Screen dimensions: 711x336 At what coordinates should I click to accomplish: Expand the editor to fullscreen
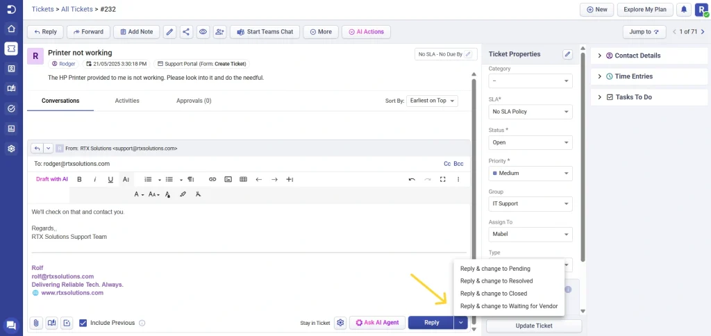(442, 180)
